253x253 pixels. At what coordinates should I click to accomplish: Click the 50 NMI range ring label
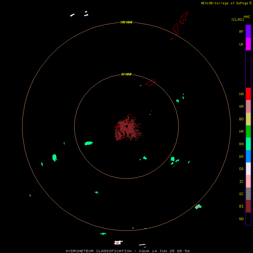pos(126,74)
